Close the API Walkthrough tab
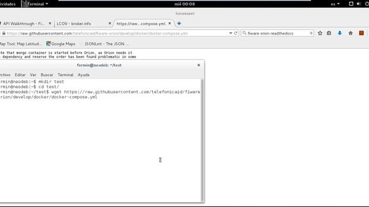The image size is (369, 207). [50, 24]
